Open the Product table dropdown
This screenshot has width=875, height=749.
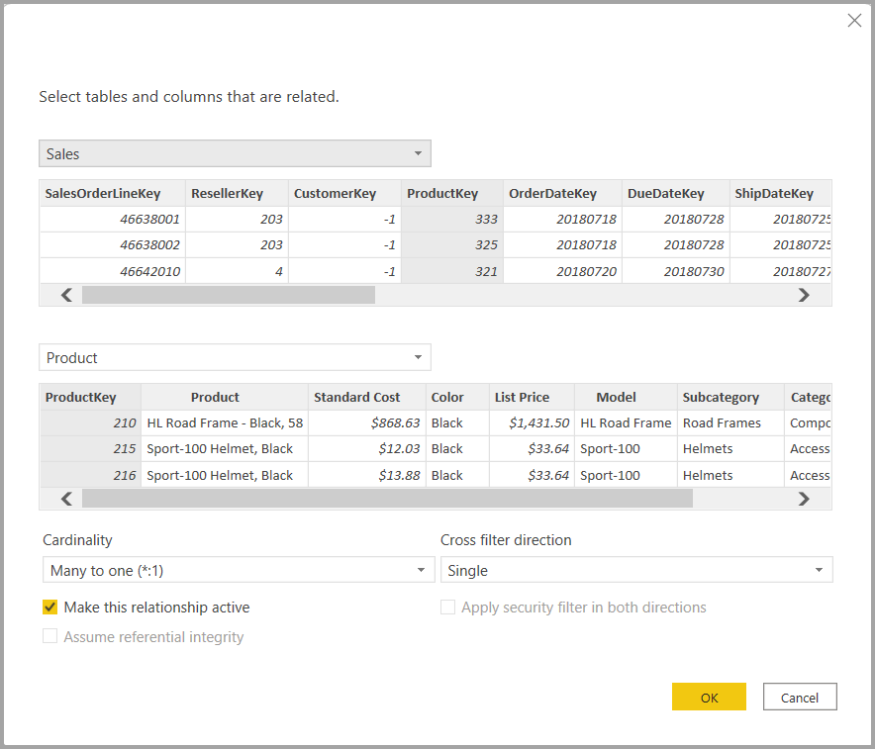(x=235, y=357)
